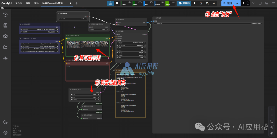The width and height of the screenshot is (277, 138).
Task: Fit view with the frame icon
Action: pyautogui.click(x=272, y=121)
